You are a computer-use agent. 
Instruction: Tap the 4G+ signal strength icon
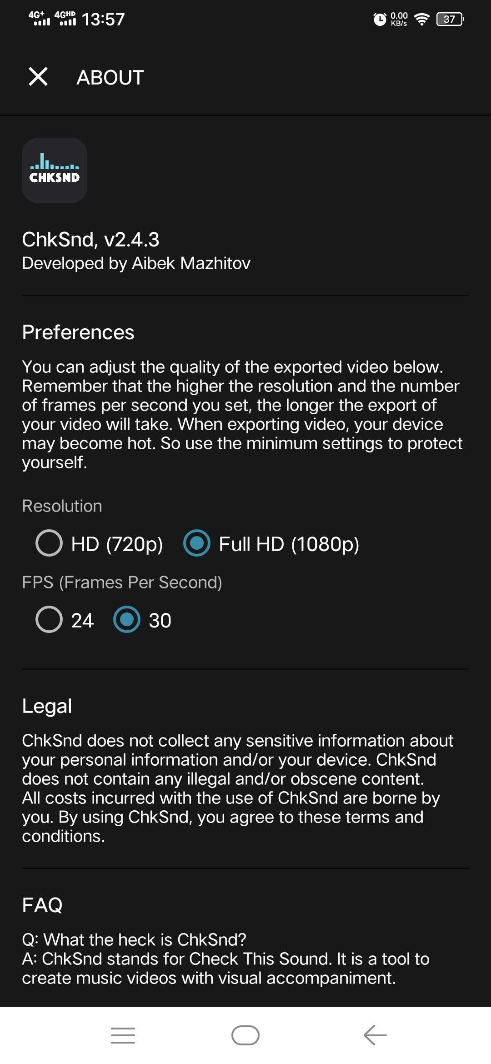tap(39, 19)
